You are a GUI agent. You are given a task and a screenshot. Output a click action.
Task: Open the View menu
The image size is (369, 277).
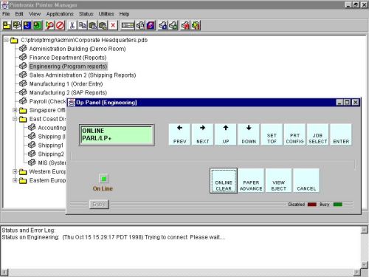point(35,14)
